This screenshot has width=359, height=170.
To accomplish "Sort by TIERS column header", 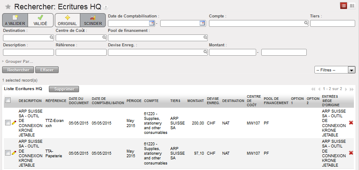I will (175, 101).
